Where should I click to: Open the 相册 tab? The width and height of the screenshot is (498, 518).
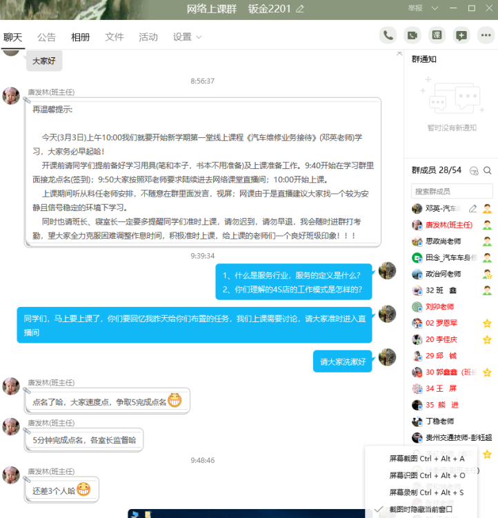coord(80,37)
